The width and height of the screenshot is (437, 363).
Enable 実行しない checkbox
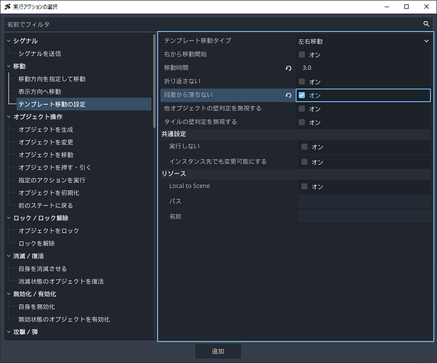point(304,147)
